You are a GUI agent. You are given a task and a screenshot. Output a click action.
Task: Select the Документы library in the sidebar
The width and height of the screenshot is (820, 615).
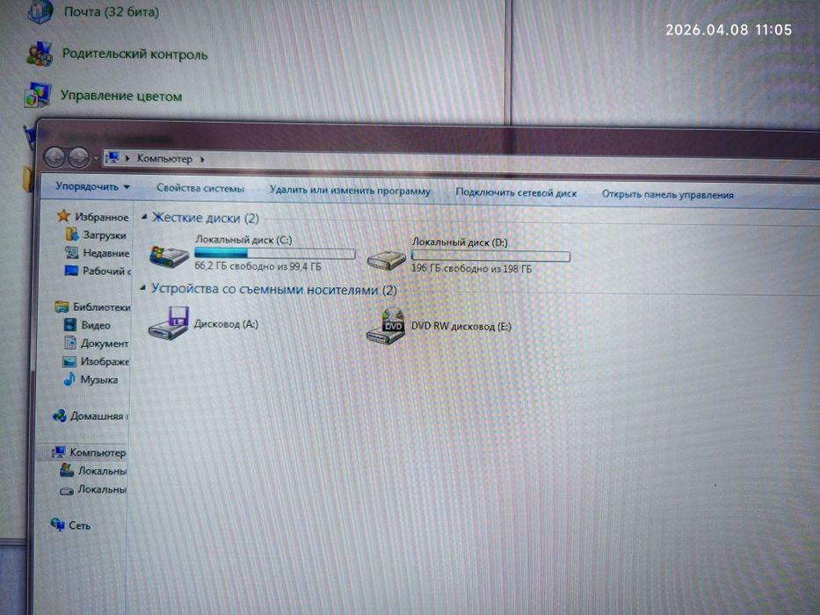[104, 343]
